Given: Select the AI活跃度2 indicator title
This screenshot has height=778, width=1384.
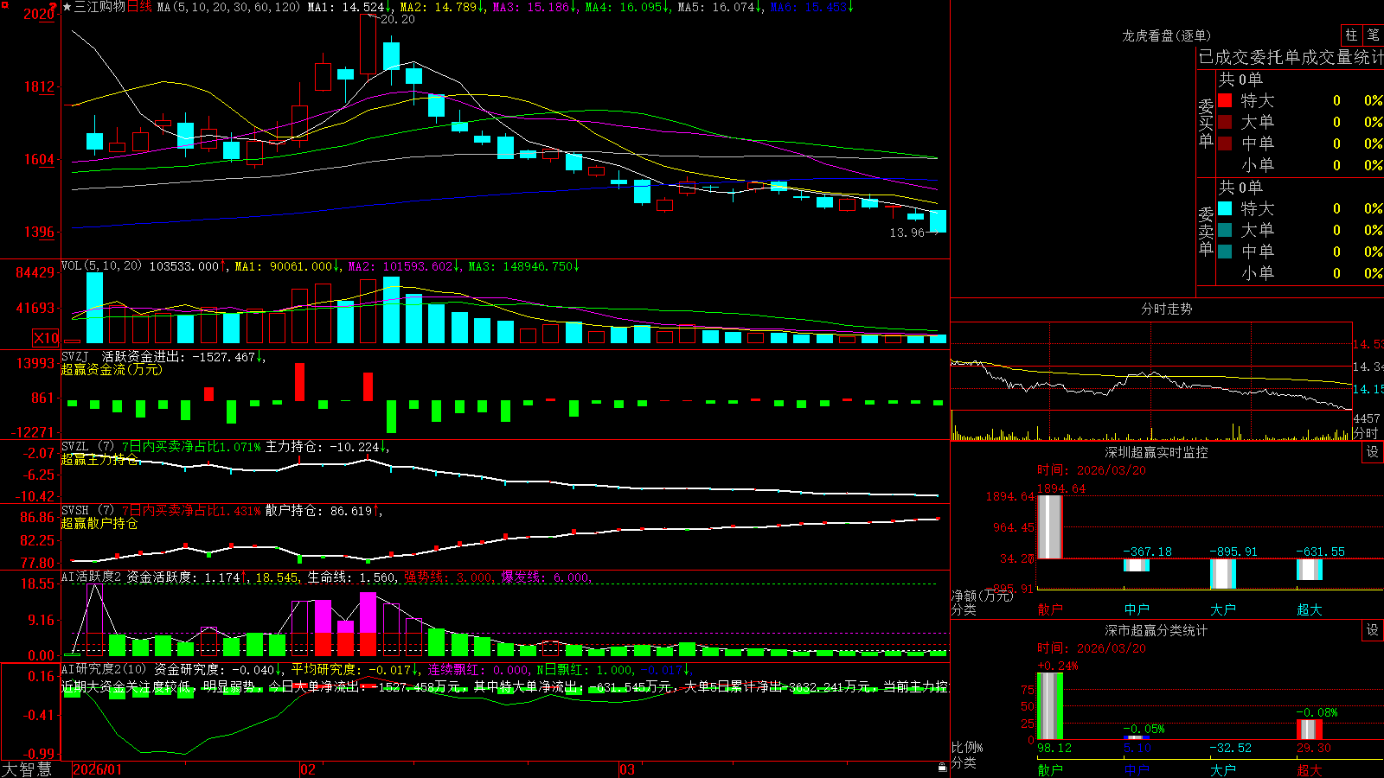Looking at the screenshot, I should 92,577.
